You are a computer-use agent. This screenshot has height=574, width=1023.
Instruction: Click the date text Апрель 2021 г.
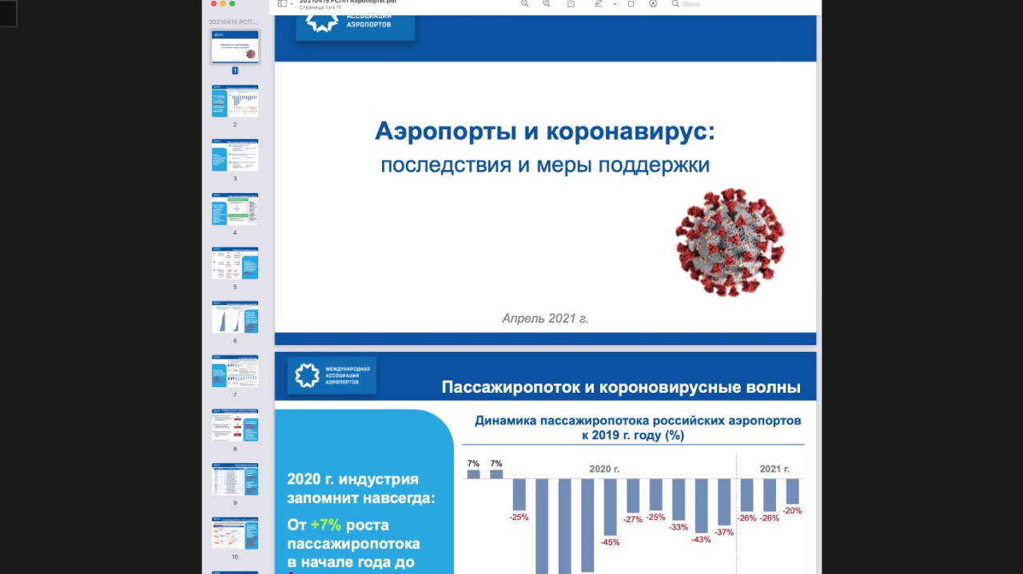545,319
